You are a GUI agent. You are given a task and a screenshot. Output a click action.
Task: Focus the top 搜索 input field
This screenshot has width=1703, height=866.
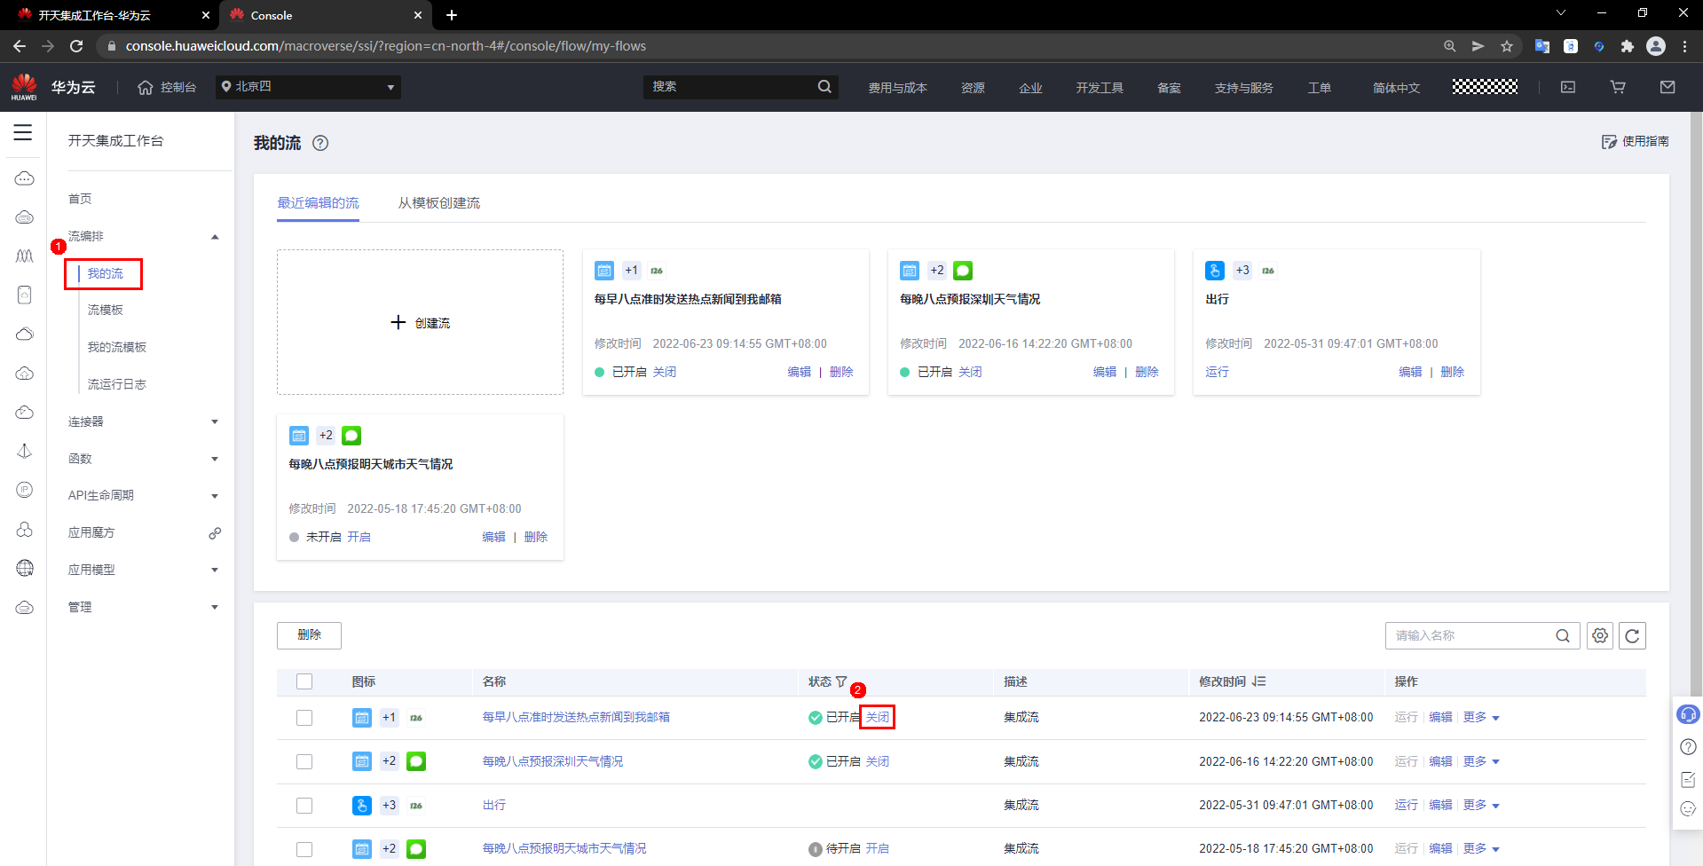pos(732,87)
